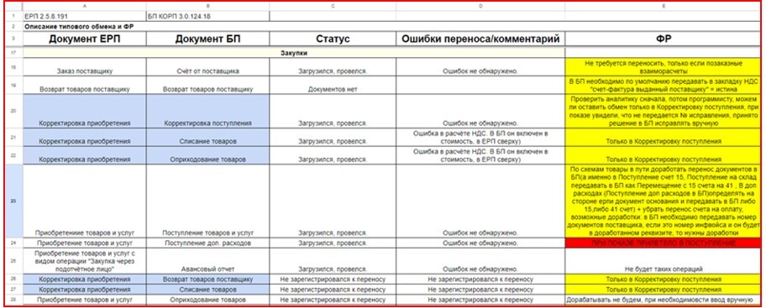Select "Только в Корректировку поступления" in row 21
Viewport: 766px width, 308px height.
pos(664,138)
